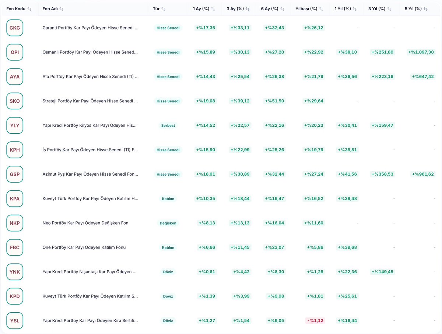Open Azimut Pyş Kar Payı Ödeyen fund
The height and width of the screenshot is (334, 442).
click(90, 174)
